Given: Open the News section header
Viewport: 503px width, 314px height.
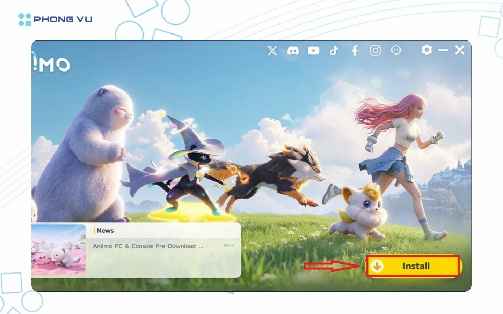Looking at the screenshot, I should 105,231.
